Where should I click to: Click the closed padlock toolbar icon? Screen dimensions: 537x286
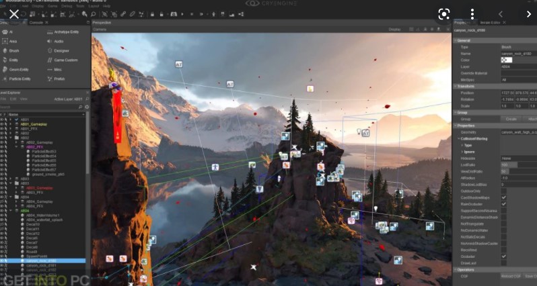(152, 14)
